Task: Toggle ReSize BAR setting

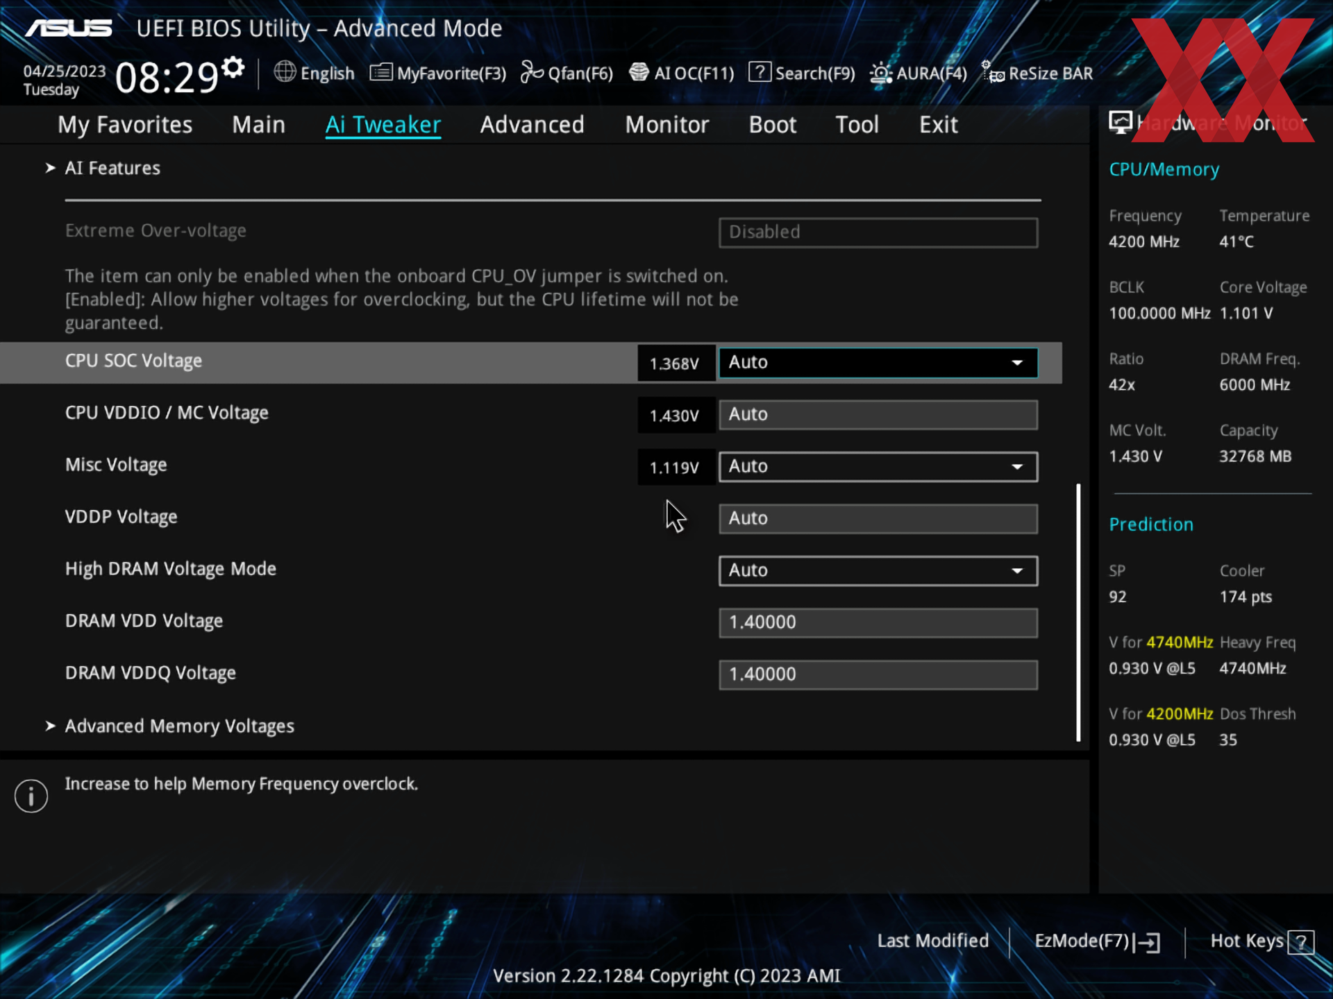Action: [x=1037, y=73]
